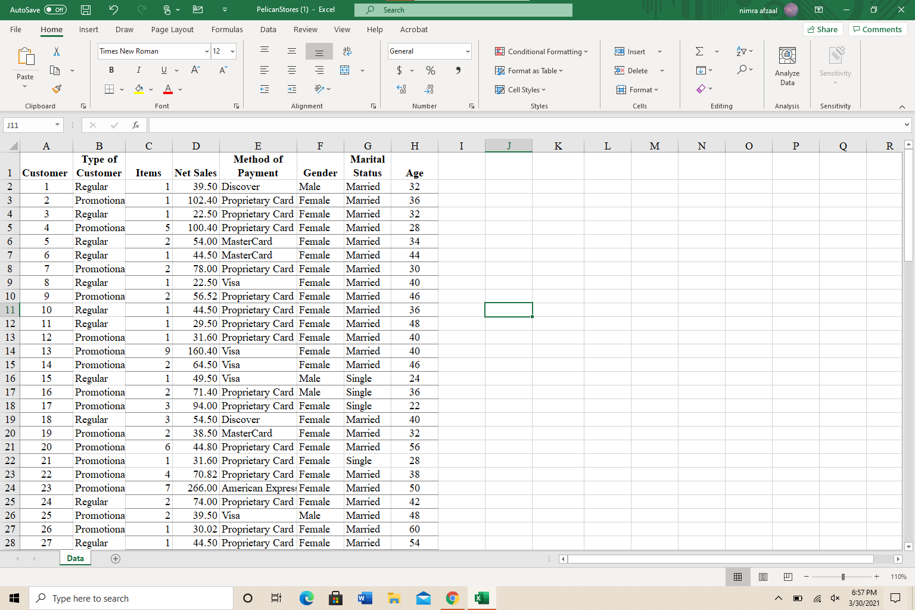The width and height of the screenshot is (915, 610).
Task: Click the red font color swatch
Action: [168, 89]
